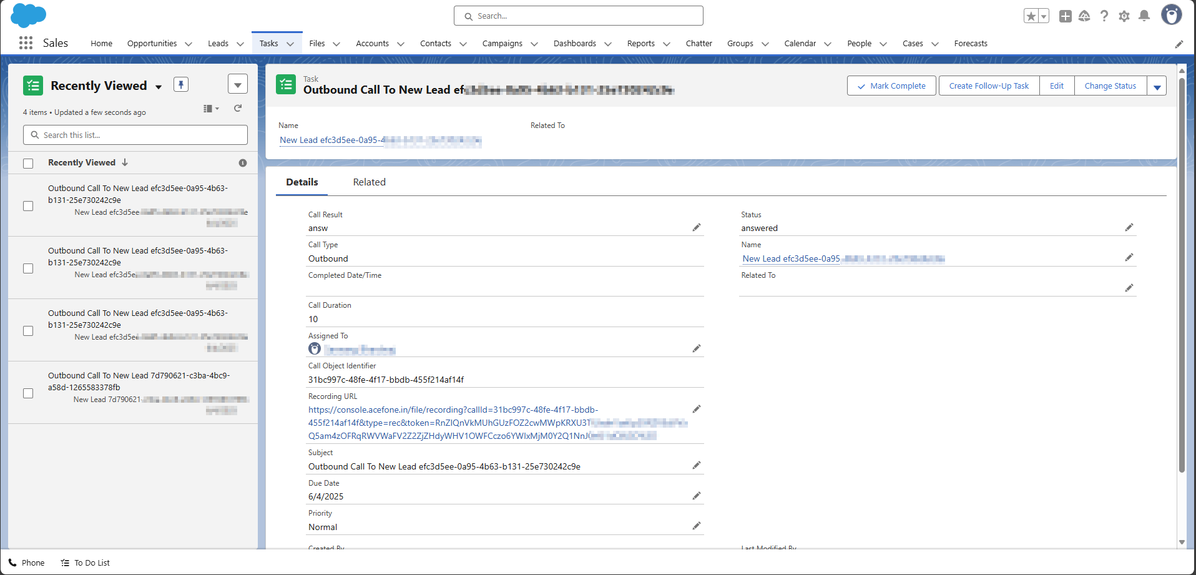
Task: Refresh the task list
Action: (238, 109)
